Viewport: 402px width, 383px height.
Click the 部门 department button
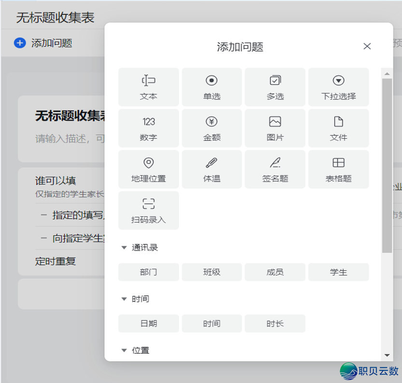tap(148, 272)
